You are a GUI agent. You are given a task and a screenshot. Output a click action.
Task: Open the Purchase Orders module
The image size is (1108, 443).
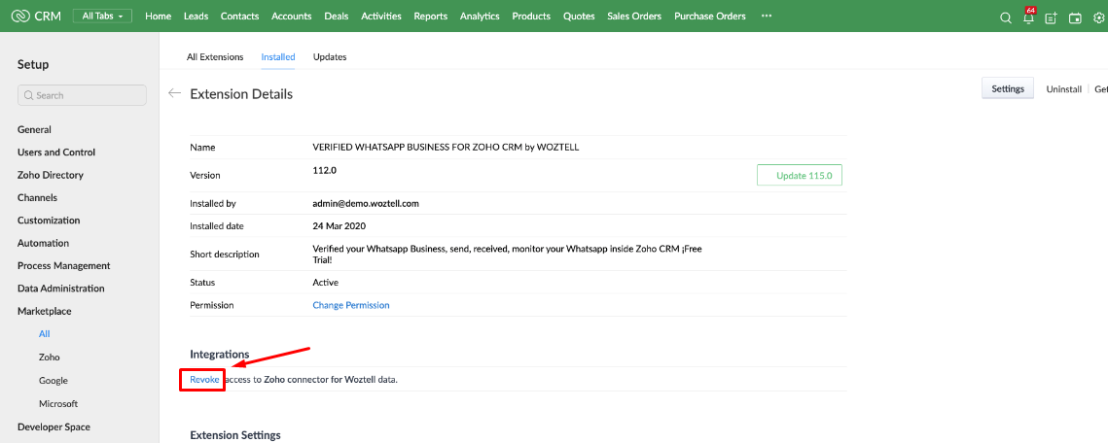pyautogui.click(x=709, y=17)
